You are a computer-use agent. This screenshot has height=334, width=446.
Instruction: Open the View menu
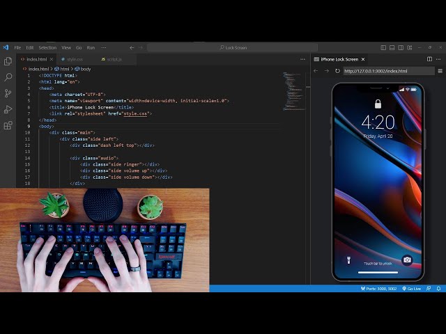click(66, 48)
